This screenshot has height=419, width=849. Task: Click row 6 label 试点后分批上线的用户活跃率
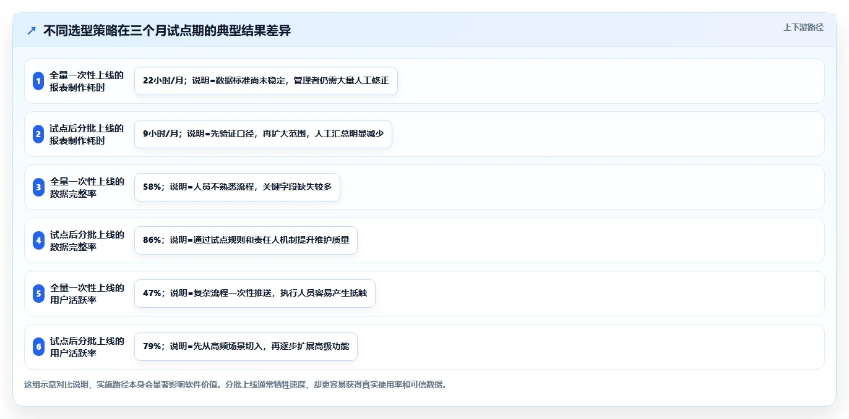click(x=87, y=347)
